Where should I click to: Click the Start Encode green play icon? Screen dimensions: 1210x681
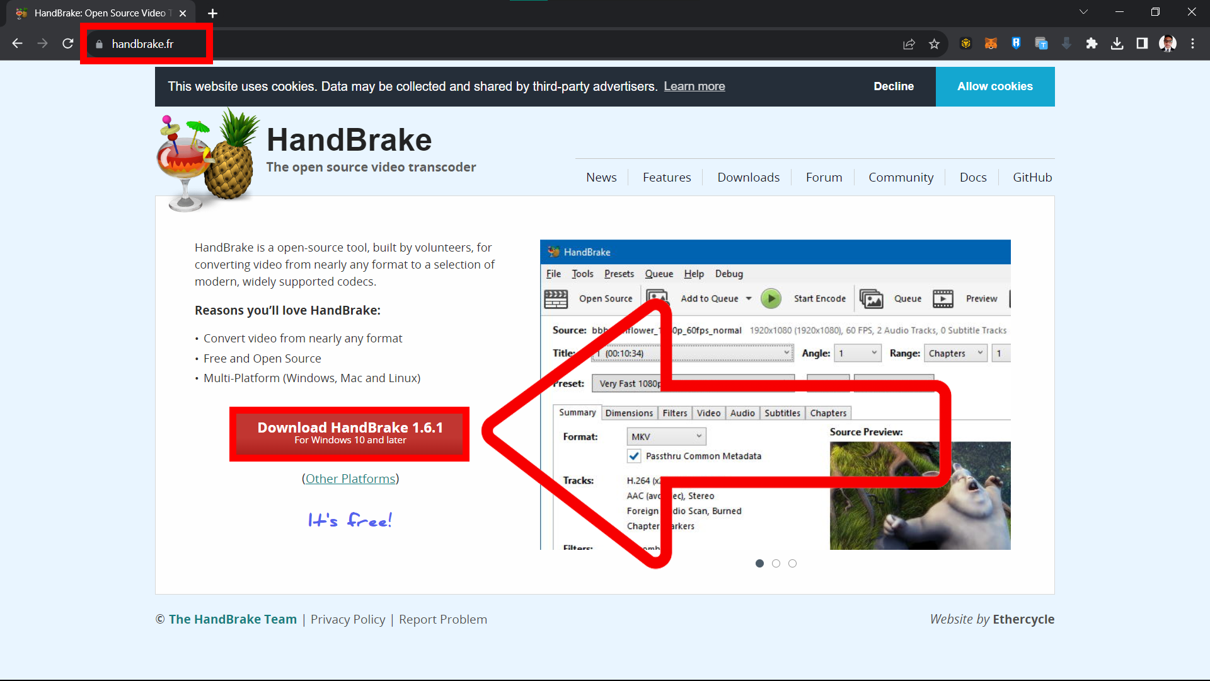point(771,298)
